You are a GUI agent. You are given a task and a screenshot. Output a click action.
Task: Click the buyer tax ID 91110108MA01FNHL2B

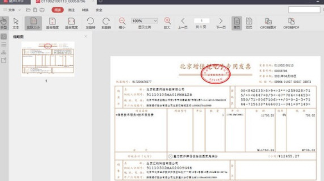click(x=169, y=95)
